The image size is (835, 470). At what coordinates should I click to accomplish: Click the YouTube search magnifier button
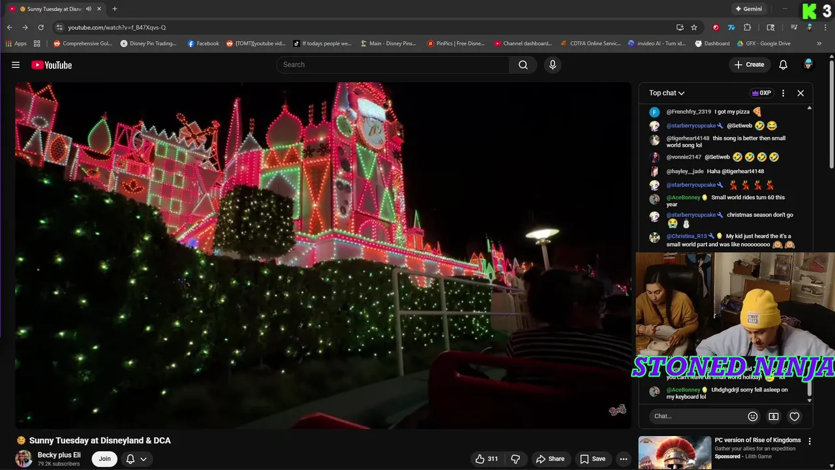523,65
